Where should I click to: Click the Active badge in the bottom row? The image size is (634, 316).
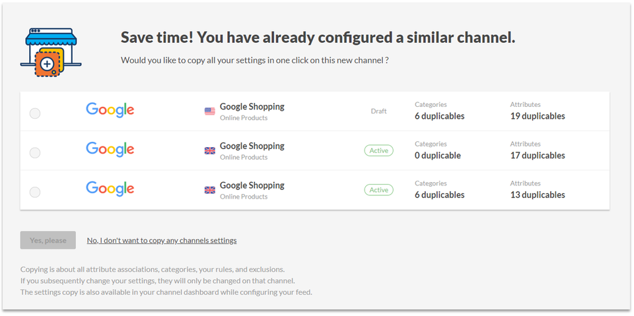[378, 190]
